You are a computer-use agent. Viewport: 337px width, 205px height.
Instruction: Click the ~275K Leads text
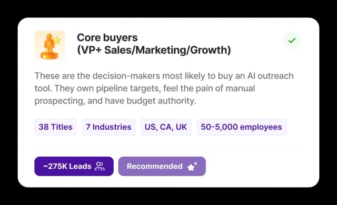click(x=67, y=167)
